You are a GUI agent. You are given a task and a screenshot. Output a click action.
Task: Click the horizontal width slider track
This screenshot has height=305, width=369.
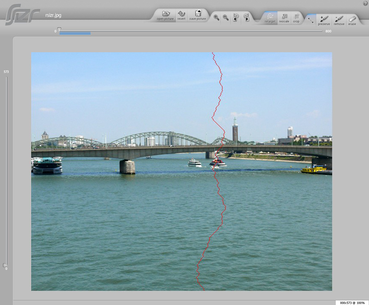(191, 31)
